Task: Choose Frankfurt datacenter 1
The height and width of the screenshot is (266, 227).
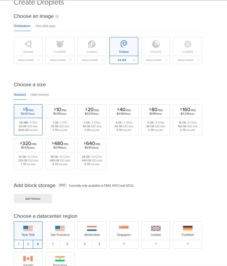Action: [x=188, y=244]
